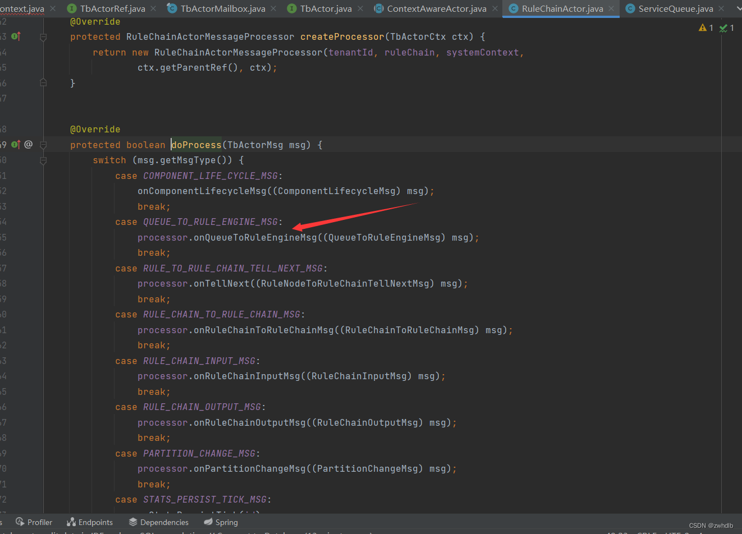Select the RuleChainActor.java tab
Screen dimensions: 742x534
[561, 8]
